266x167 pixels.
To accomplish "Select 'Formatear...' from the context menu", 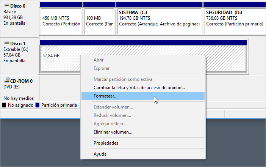I will [x=105, y=96].
